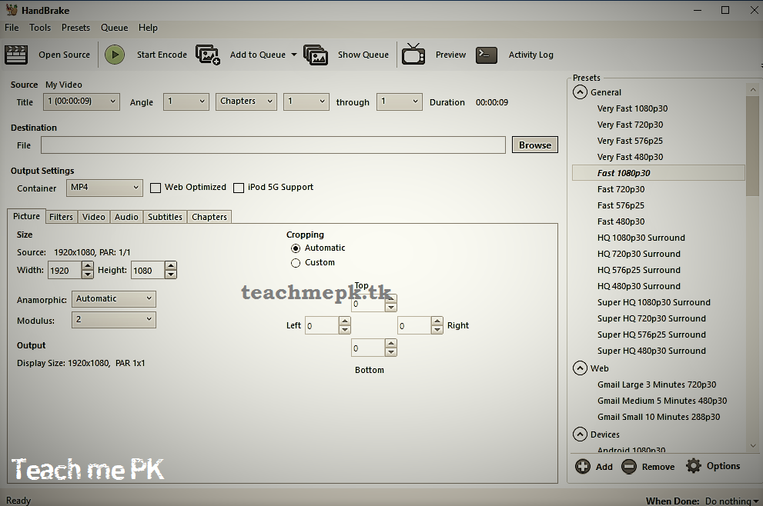Screen dimensions: 763x506
Task: Click in the destination File field
Action: tap(273, 145)
